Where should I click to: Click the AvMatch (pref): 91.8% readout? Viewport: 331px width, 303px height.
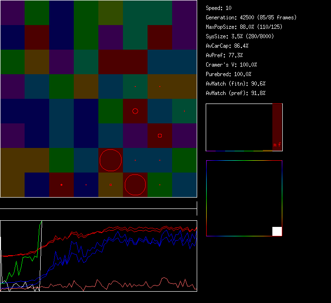[235, 93]
